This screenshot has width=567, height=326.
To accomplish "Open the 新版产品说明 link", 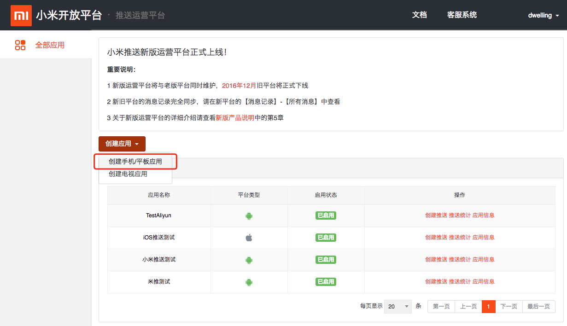I will [x=235, y=117].
